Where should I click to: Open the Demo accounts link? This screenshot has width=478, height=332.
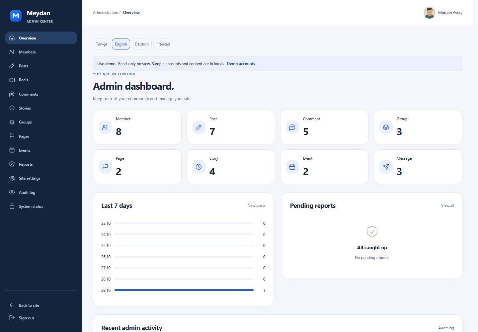coord(241,64)
